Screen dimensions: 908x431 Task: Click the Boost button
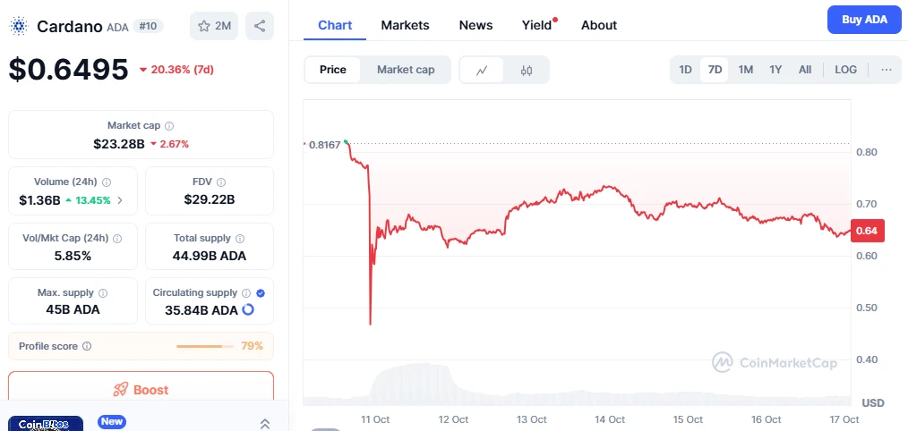coord(141,389)
